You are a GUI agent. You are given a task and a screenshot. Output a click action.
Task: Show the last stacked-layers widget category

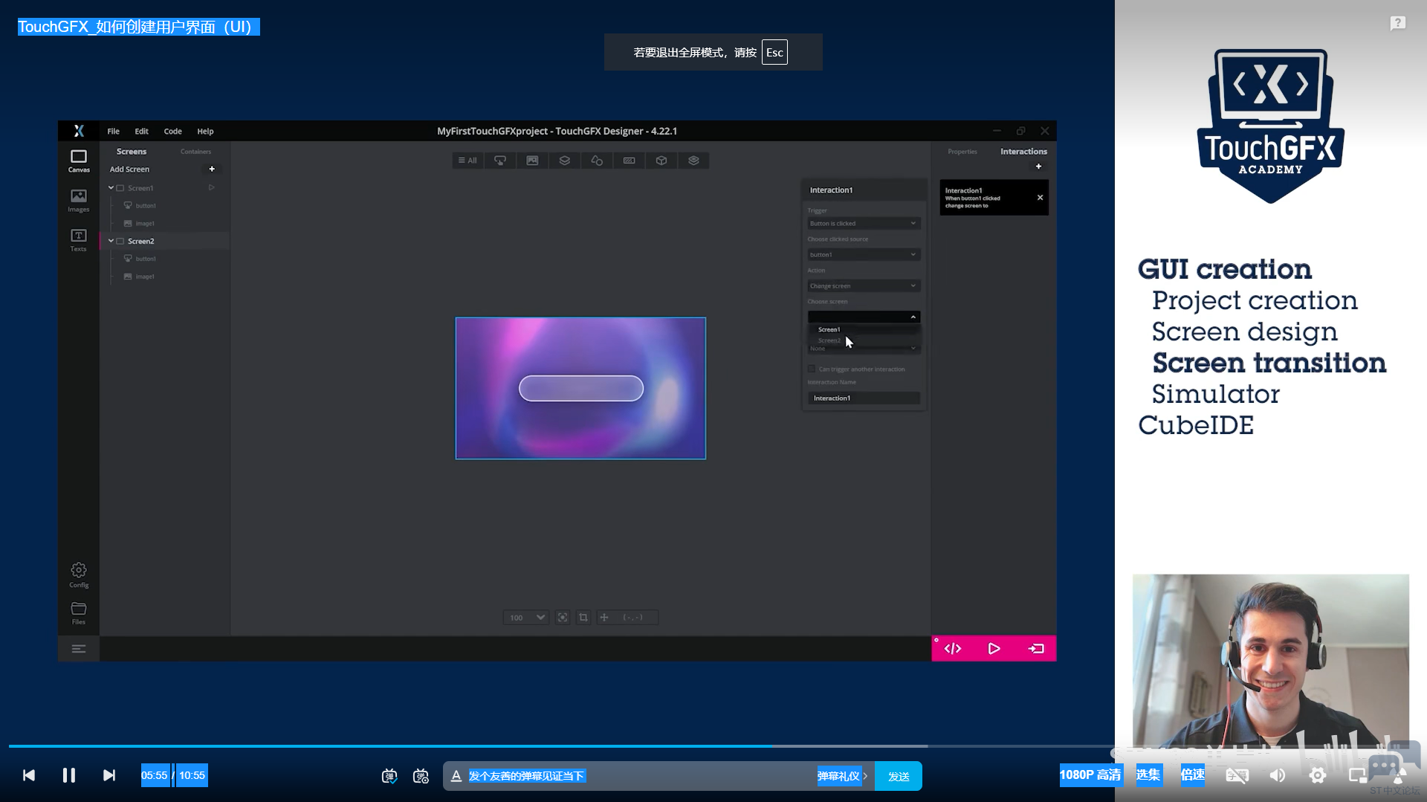pyautogui.click(x=693, y=161)
